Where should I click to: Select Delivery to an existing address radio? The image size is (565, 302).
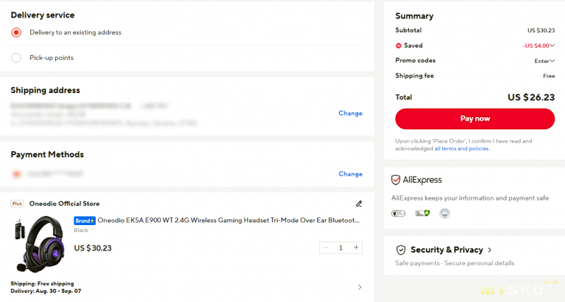click(16, 32)
